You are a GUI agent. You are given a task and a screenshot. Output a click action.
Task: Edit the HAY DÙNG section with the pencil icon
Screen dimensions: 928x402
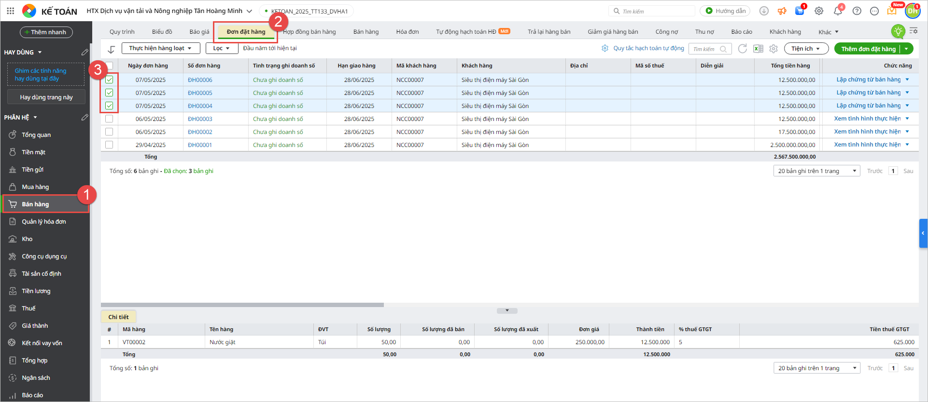pos(85,52)
